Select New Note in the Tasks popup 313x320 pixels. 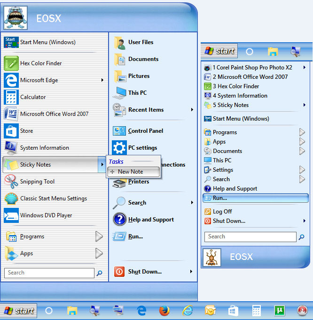133,172
